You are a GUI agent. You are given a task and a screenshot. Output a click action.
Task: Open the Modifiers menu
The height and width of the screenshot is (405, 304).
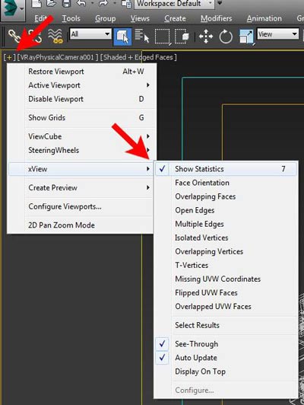216,18
